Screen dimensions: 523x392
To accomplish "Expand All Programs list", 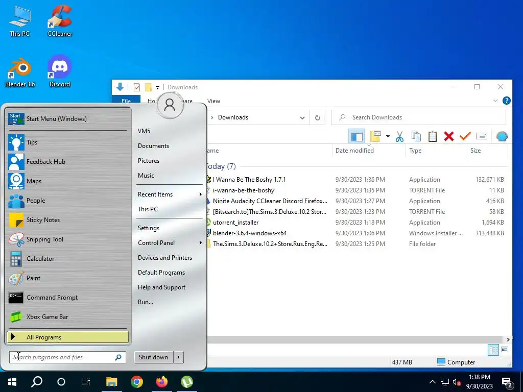I will (68, 337).
